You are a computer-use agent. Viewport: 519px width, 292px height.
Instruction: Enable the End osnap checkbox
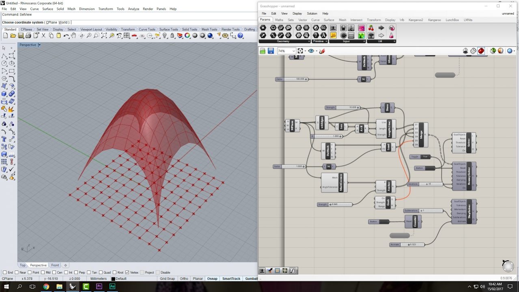coord(4,273)
